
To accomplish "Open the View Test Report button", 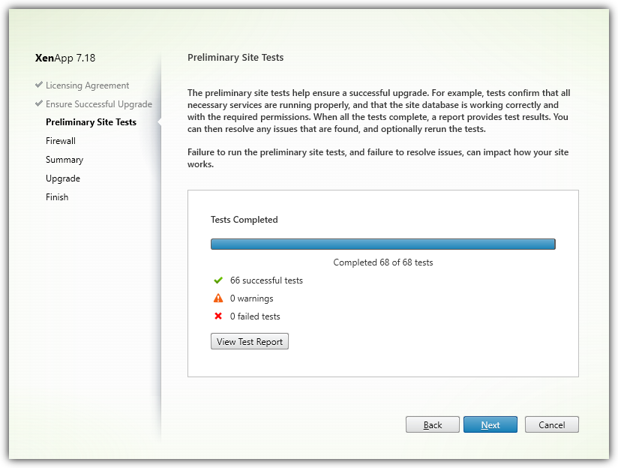I will point(250,341).
